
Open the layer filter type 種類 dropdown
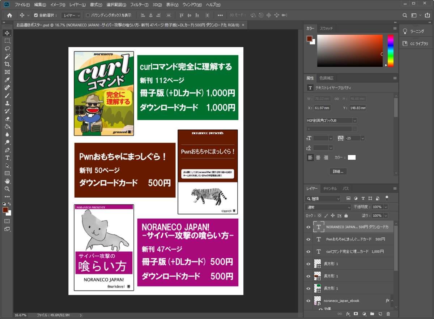[x=323, y=198]
